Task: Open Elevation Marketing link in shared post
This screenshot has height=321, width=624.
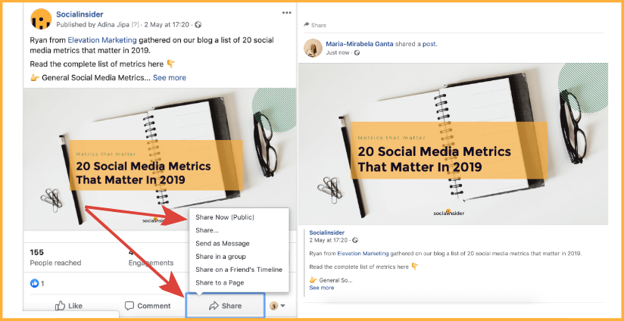Action: (363, 254)
